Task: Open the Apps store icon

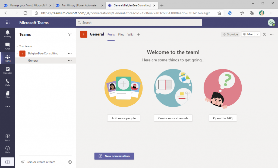Action: pos(7,137)
